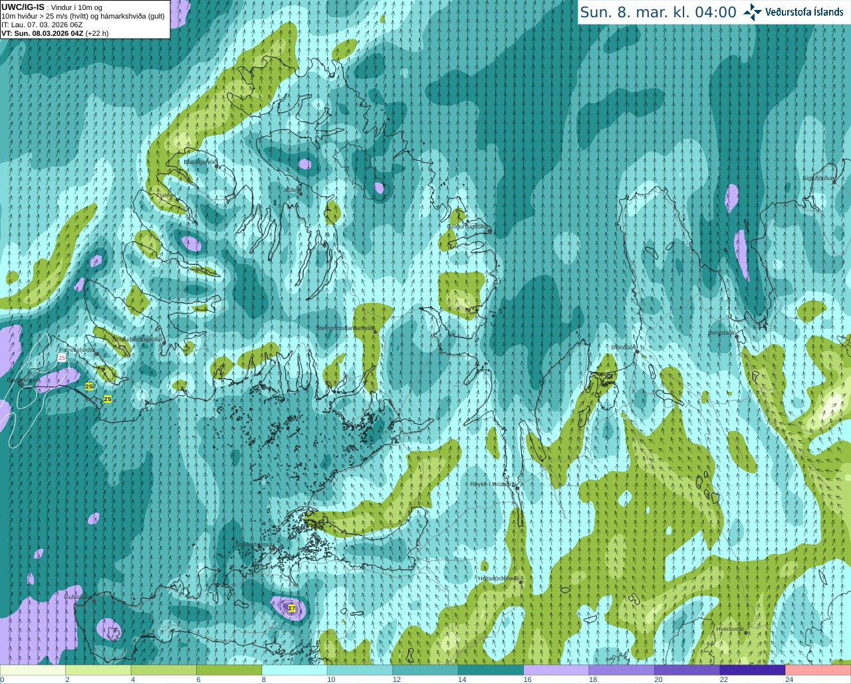
Task: Click the legend value 12
Action: pos(396,679)
